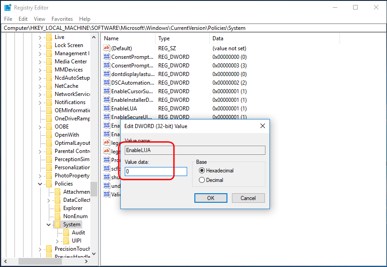The image size is (387, 267).
Task: Open the View menu
Action: pyautogui.click(x=39, y=19)
